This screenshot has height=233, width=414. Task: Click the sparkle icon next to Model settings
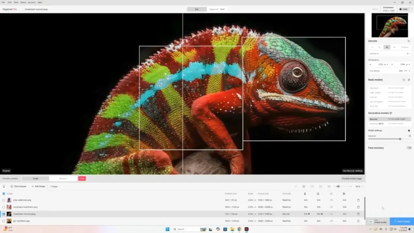click(x=409, y=131)
